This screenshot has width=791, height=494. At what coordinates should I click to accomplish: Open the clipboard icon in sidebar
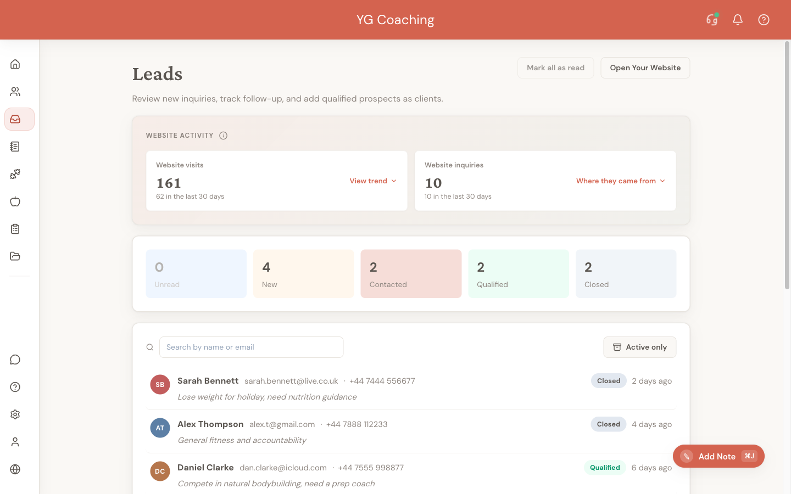[15, 229]
